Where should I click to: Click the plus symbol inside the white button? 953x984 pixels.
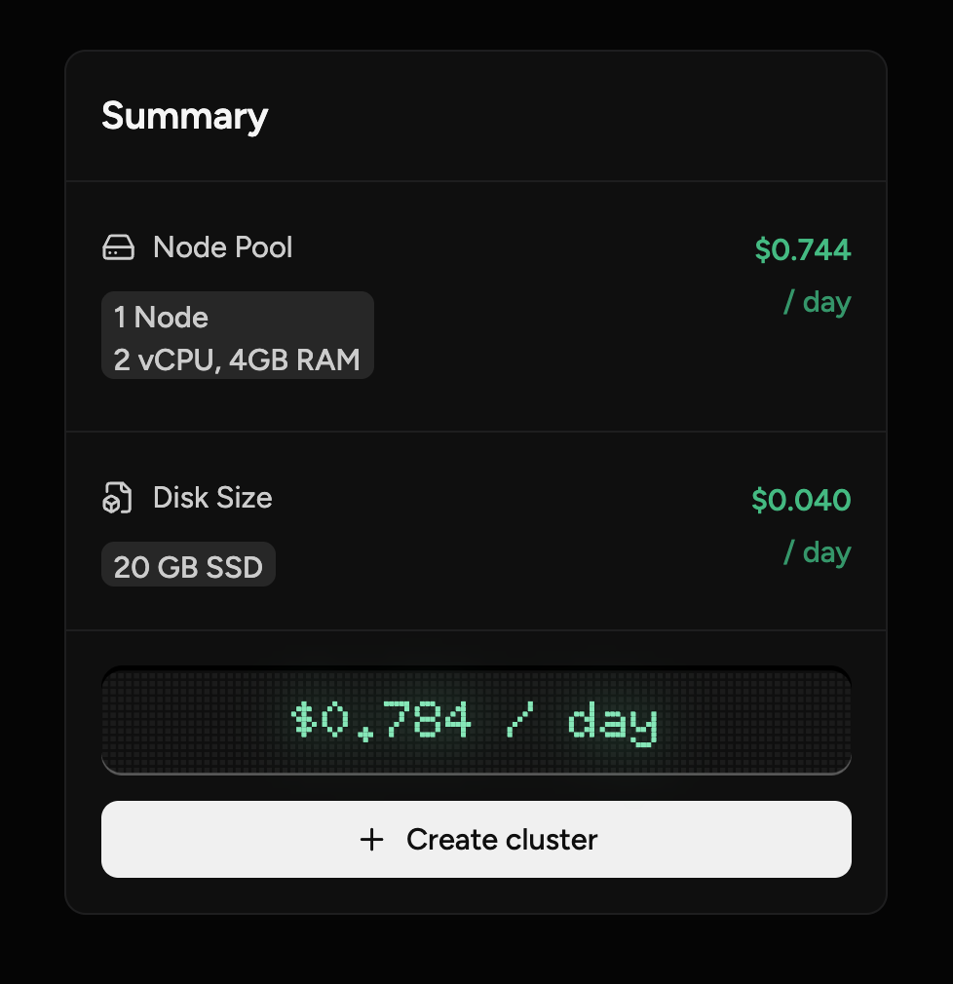point(371,839)
